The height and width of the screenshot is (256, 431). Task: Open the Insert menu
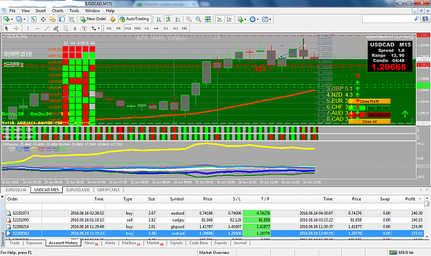point(41,11)
